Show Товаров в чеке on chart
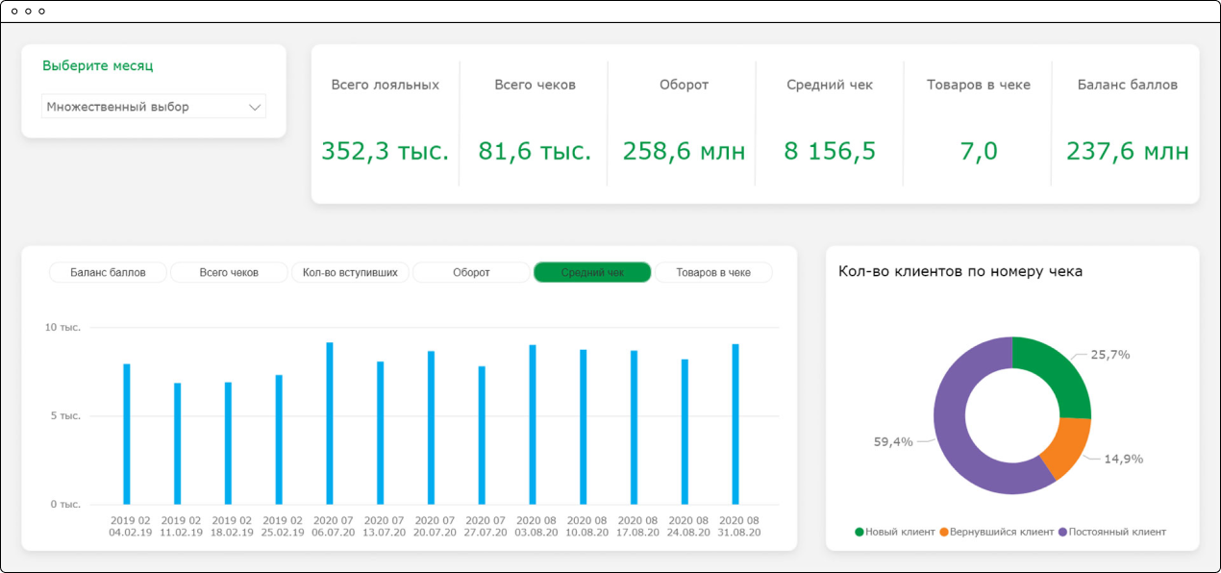Viewport: 1221px width, 573px height. [713, 273]
